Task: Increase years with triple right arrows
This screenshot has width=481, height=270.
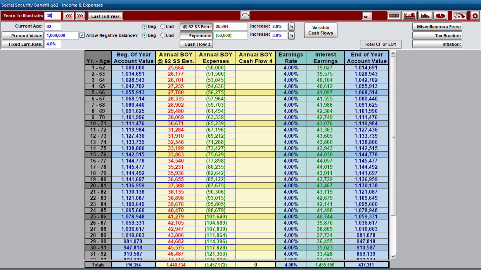Action: 80,16
